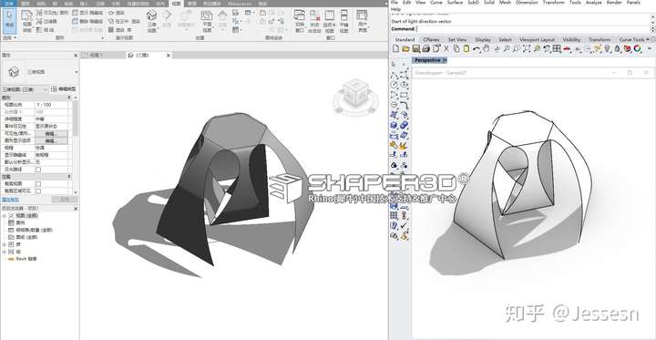Image resolution: width=656 pixels, height=340 pixels.
Task: Select the Pan hand tool in Rhino
Action: 487,49
